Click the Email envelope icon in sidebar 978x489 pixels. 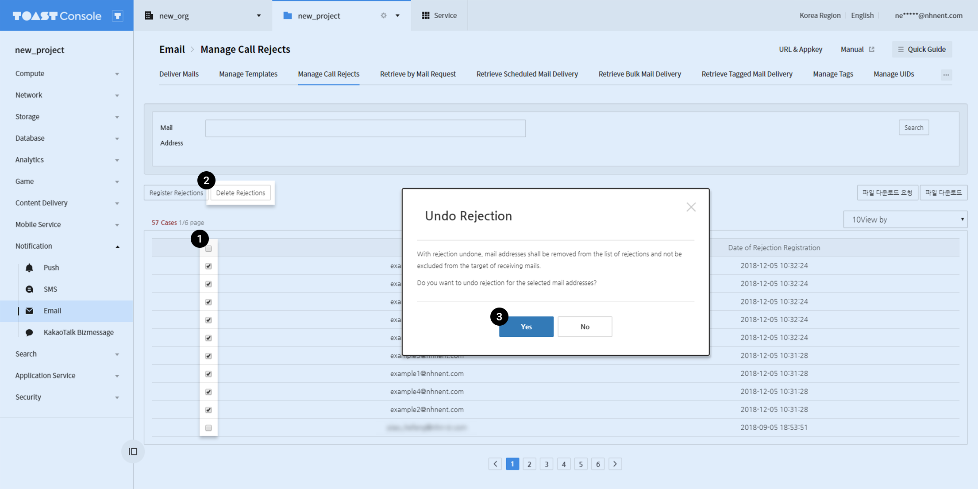click(29, 311)
